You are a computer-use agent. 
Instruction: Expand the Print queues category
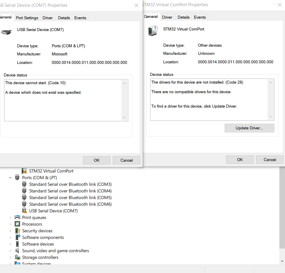pyautogui.click(x=10, y=218)
